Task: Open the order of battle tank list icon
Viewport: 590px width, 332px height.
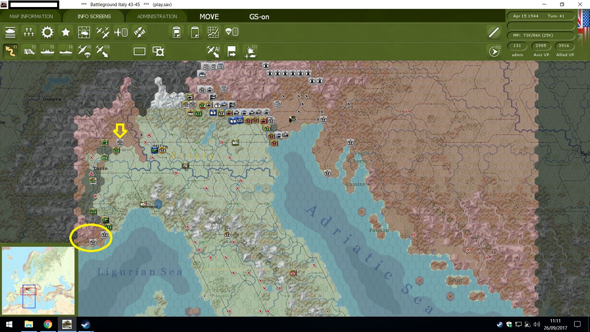Action: (11, 32)
